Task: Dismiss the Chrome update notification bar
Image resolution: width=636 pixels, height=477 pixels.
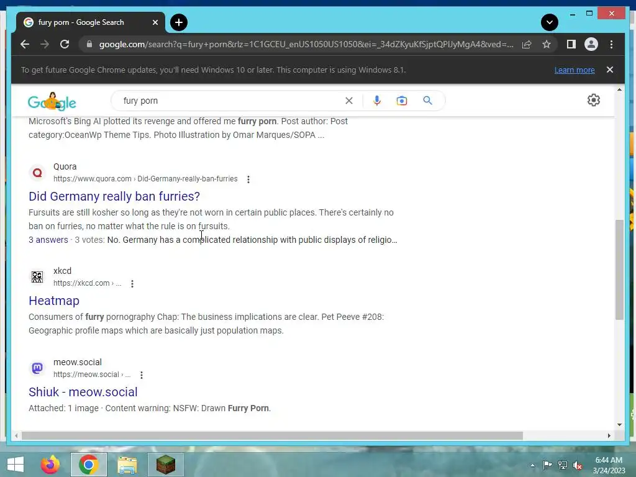Action: pyautogui.click(x=610, y=70)
